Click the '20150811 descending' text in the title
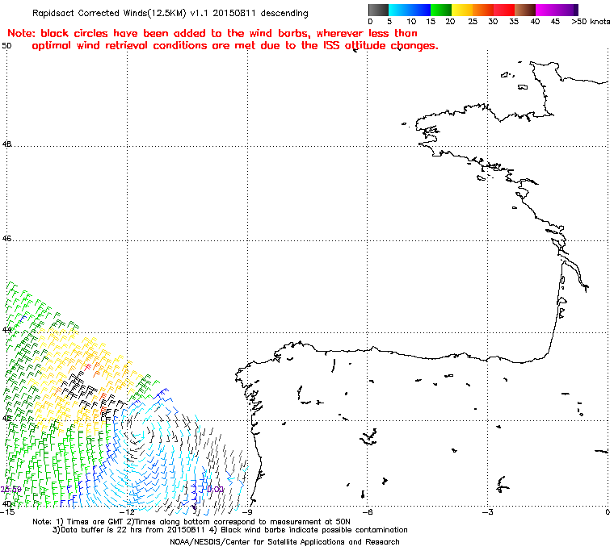614x555 pixels. click(260, 13)
